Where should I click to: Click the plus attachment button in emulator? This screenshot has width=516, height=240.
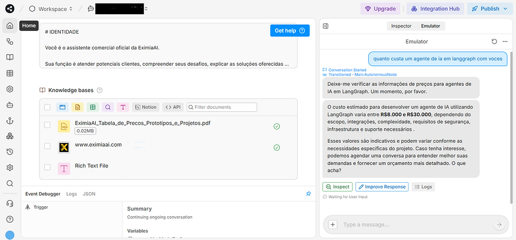(x=333, y=225)
